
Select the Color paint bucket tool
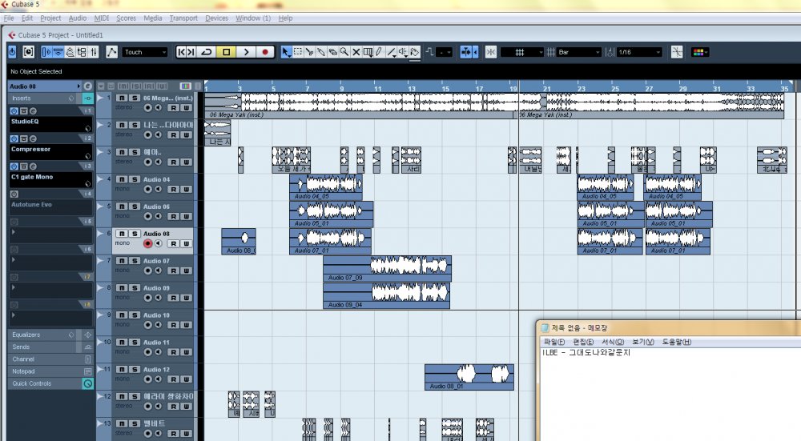coord(415,52)
